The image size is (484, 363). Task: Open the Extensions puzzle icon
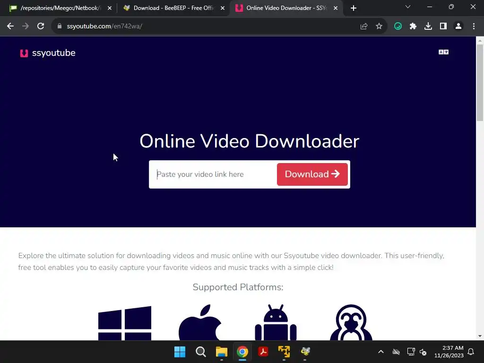(413, 26)
